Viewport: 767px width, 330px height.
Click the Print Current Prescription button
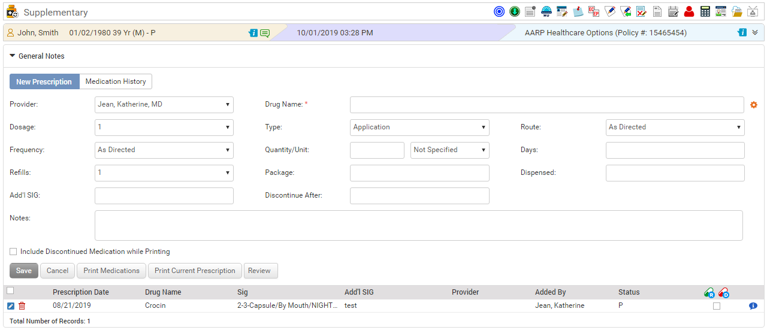click(x=195, y=271)
